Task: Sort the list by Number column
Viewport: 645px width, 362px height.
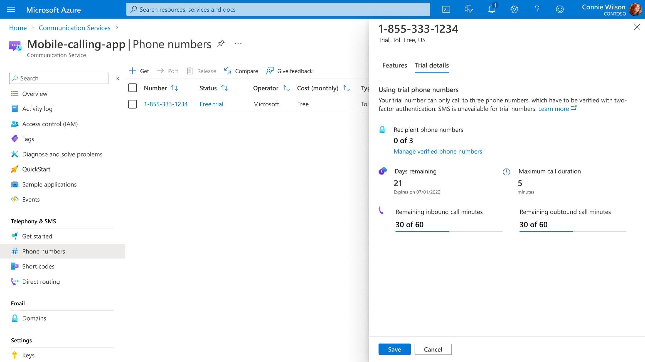Action: 174,88
